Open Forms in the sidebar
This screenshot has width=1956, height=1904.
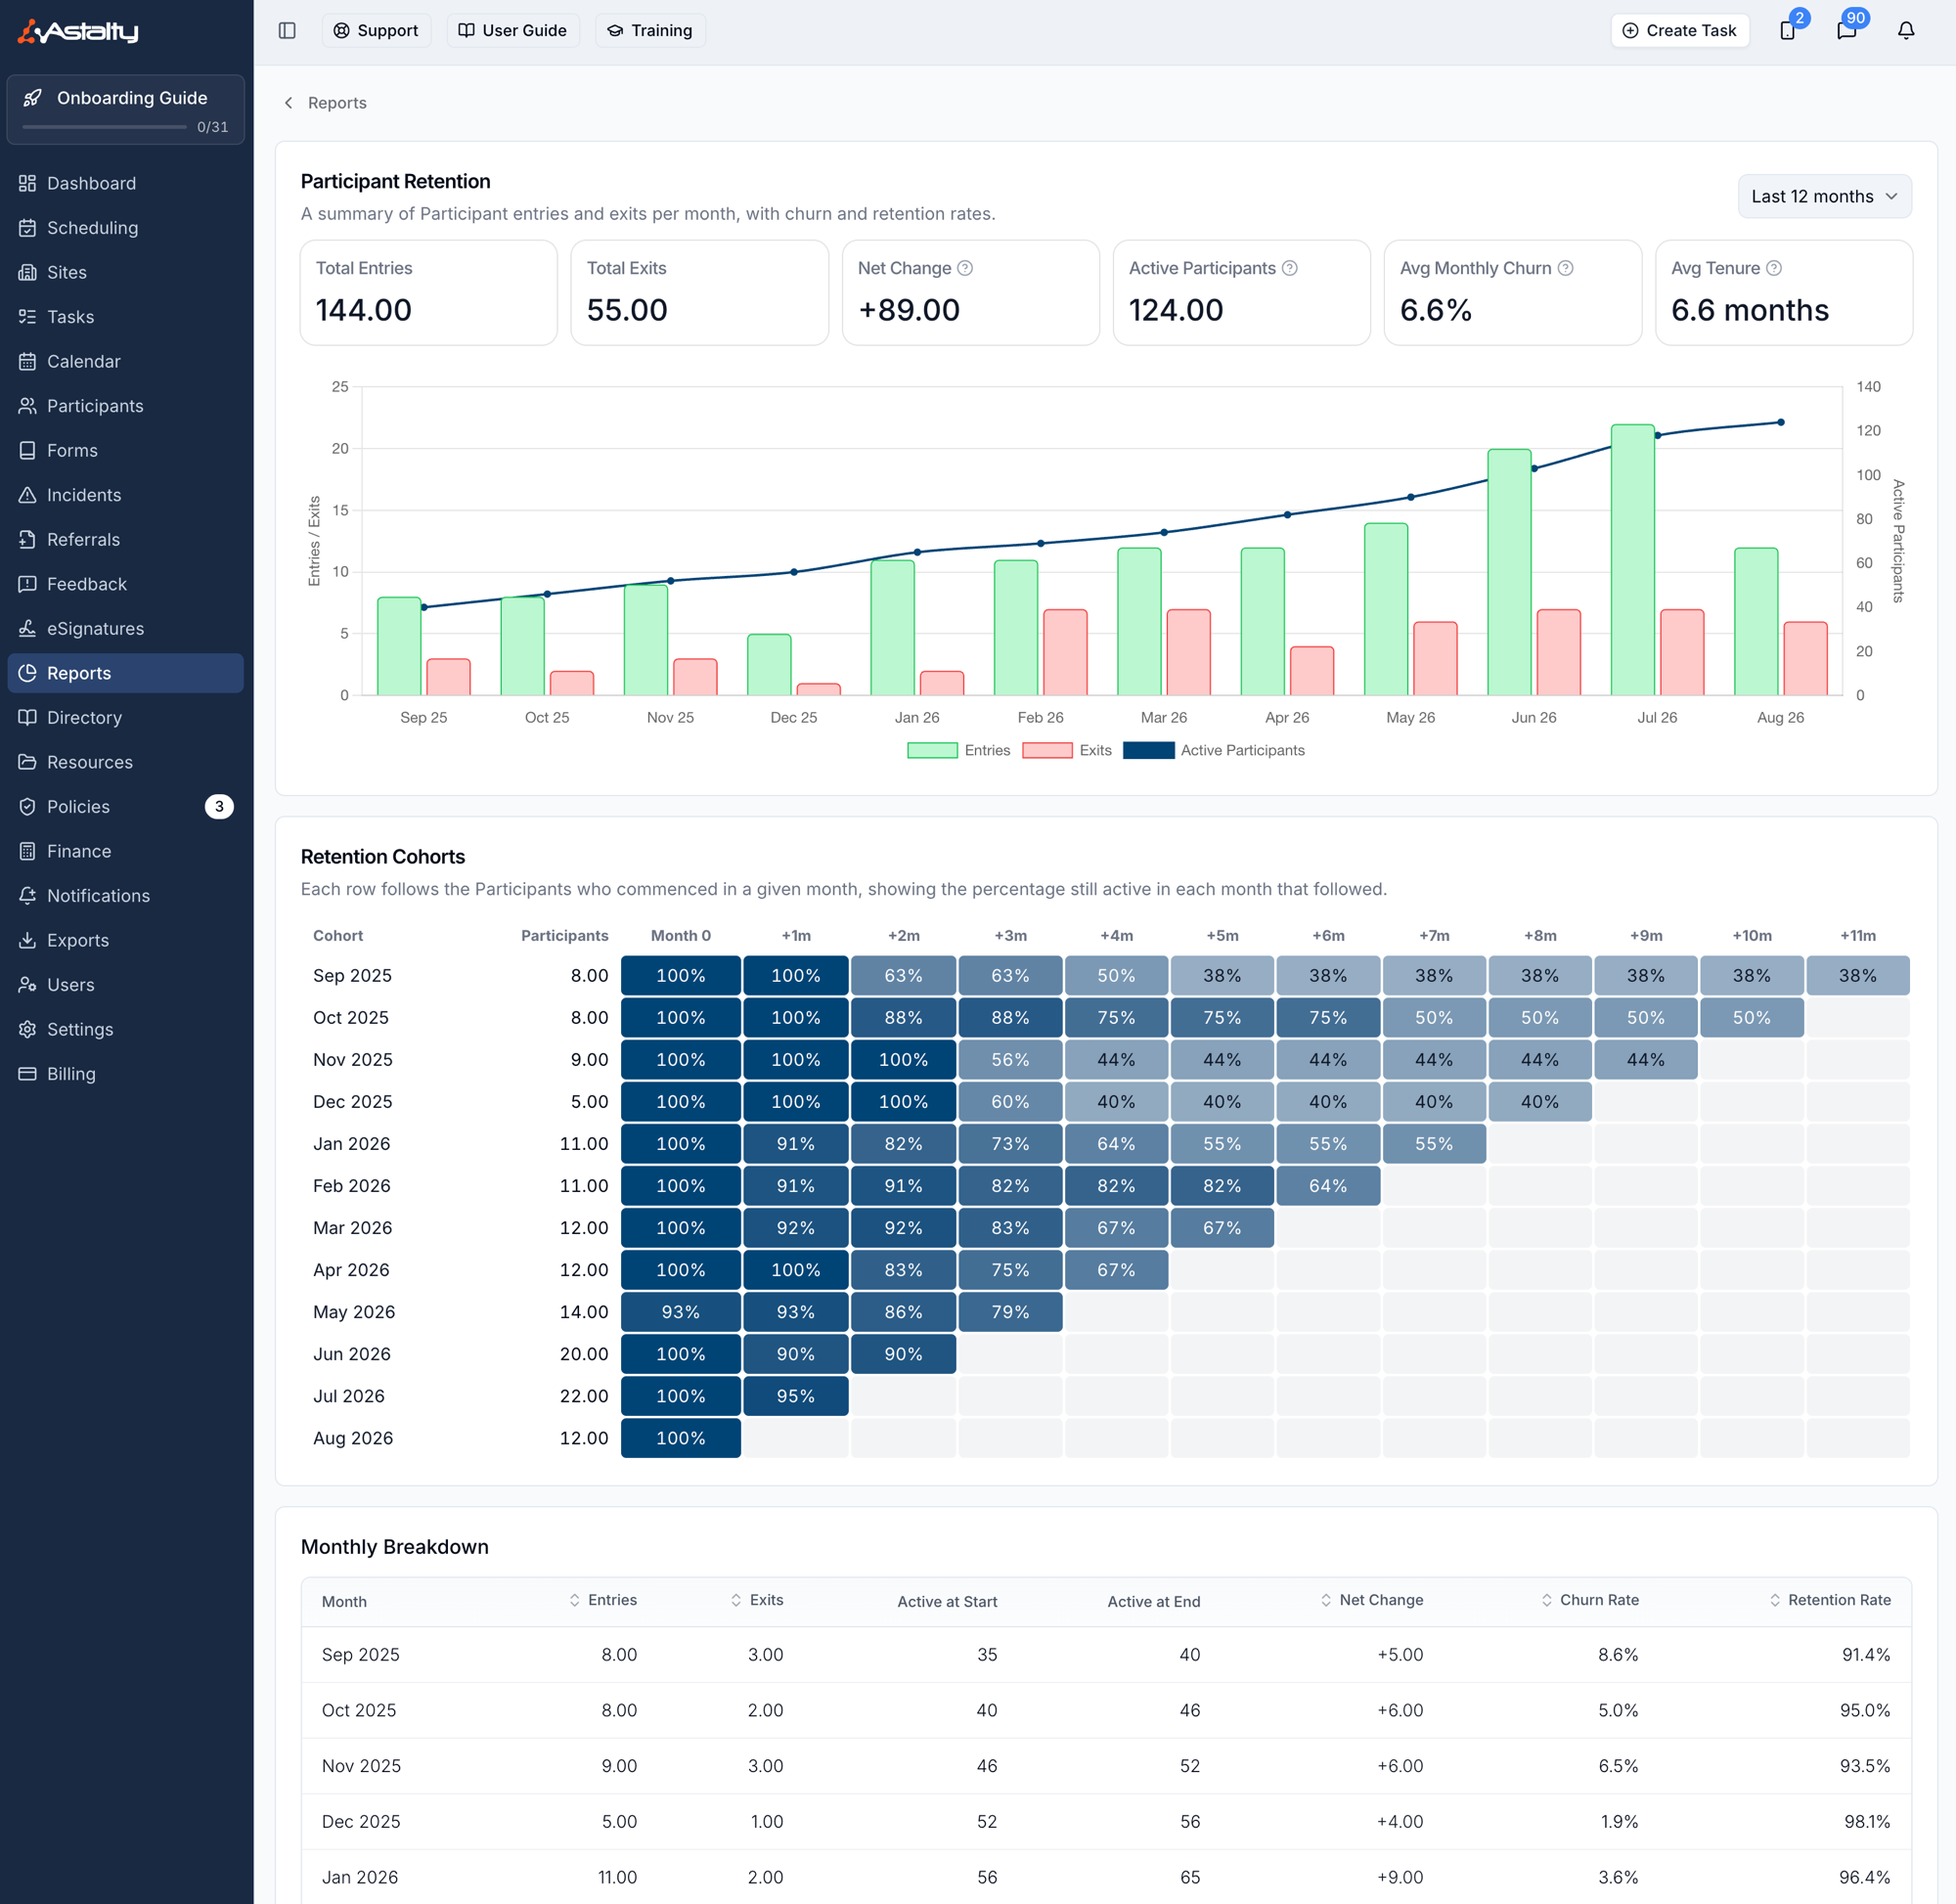(x=126, y=450)
